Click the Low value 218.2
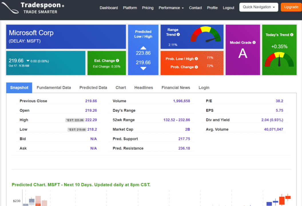Screen dimensions: 302x206 coord(92,129)
